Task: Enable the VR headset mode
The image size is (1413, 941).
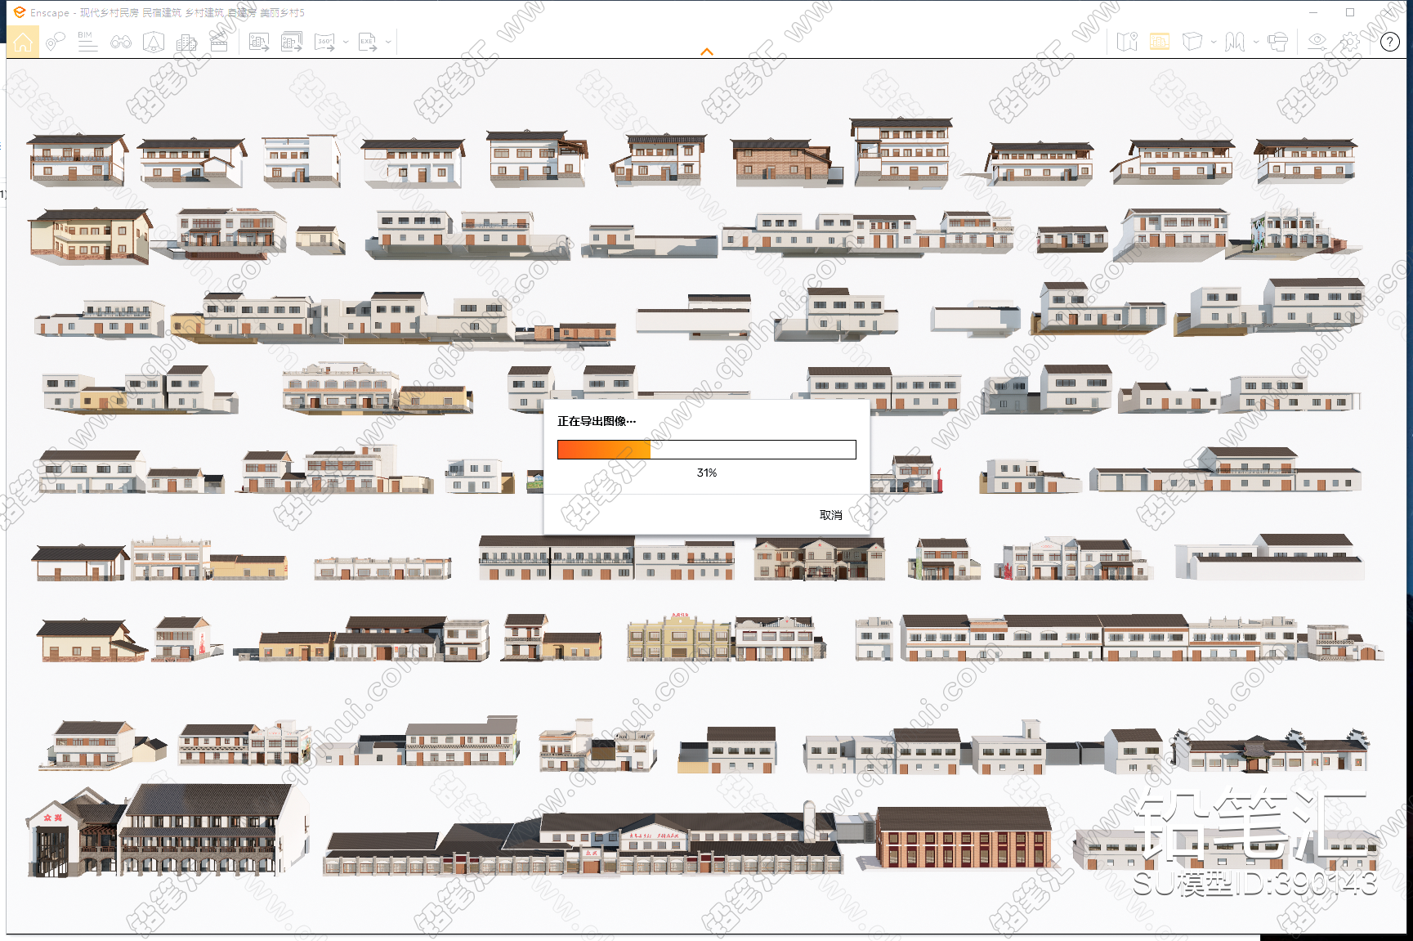Action: 1278,42
